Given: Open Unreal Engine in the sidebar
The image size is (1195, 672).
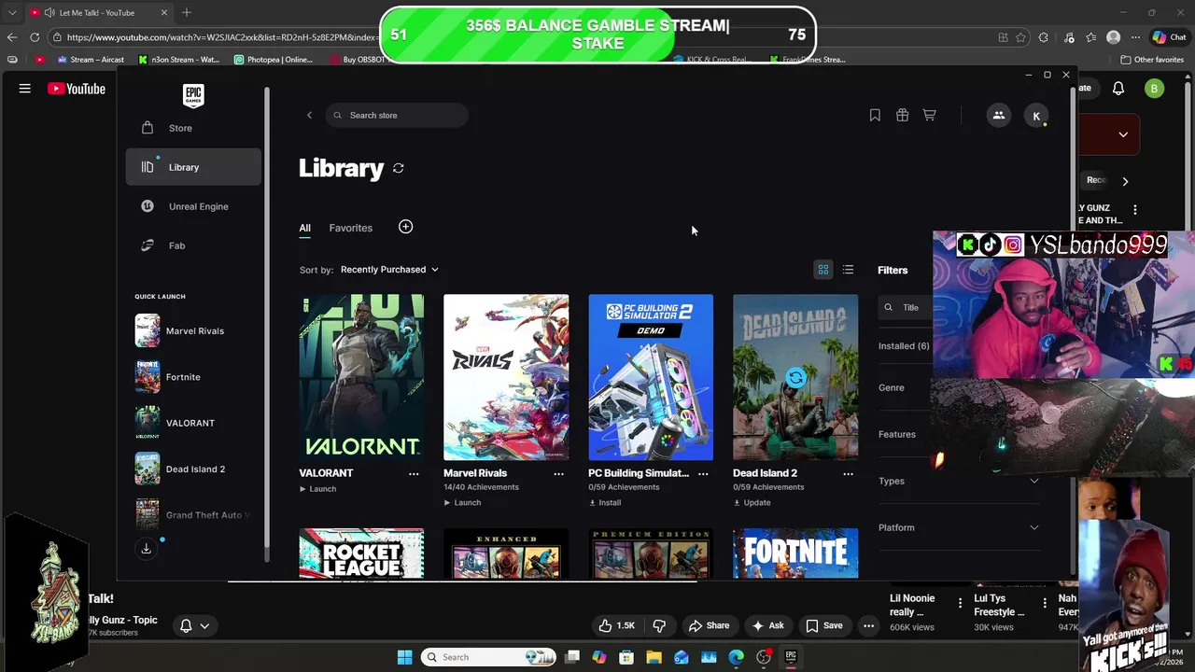Looking at the screenshot, I should 193,206.
